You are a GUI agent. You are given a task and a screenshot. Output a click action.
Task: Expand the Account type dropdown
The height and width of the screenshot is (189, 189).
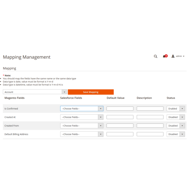[x=35, y=92]
